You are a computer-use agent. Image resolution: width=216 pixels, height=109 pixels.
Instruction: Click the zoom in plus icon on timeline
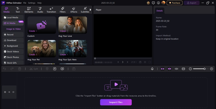[x=212, y=69]
